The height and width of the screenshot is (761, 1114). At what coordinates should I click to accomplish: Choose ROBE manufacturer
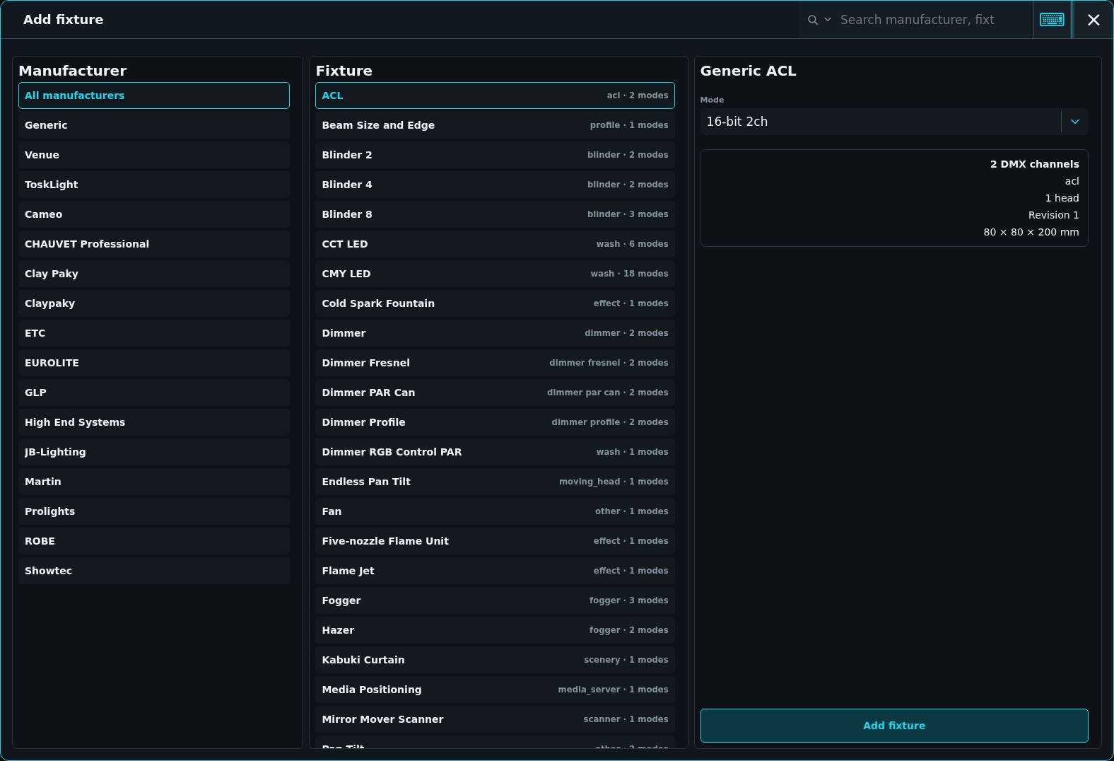click(x=154, y=541)
